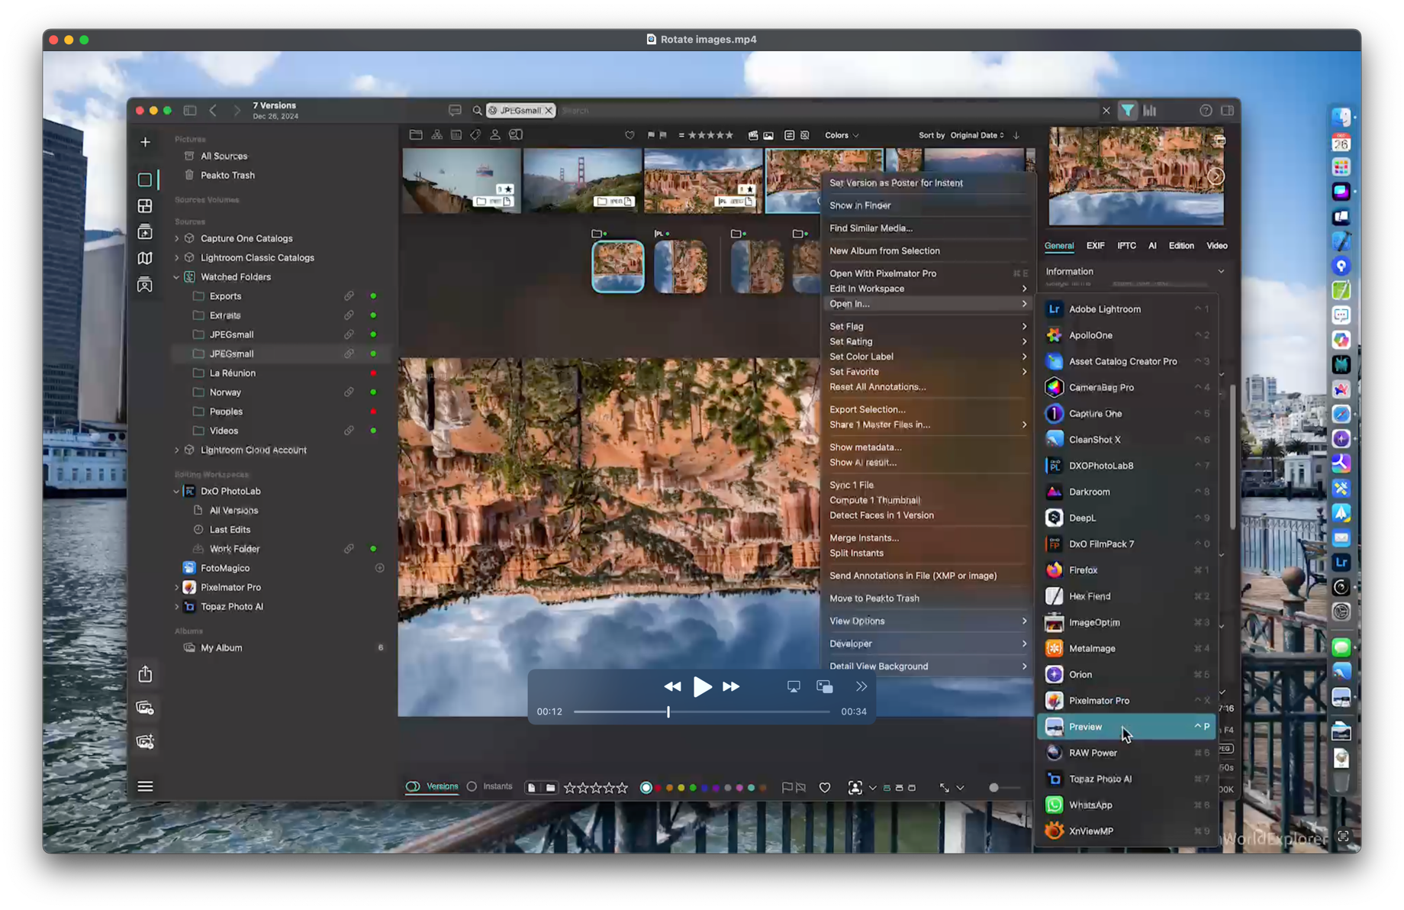Screen dimensions: 1404x910
Task: Remove the JPEGsmall search token
Action: tap(549, 111)
